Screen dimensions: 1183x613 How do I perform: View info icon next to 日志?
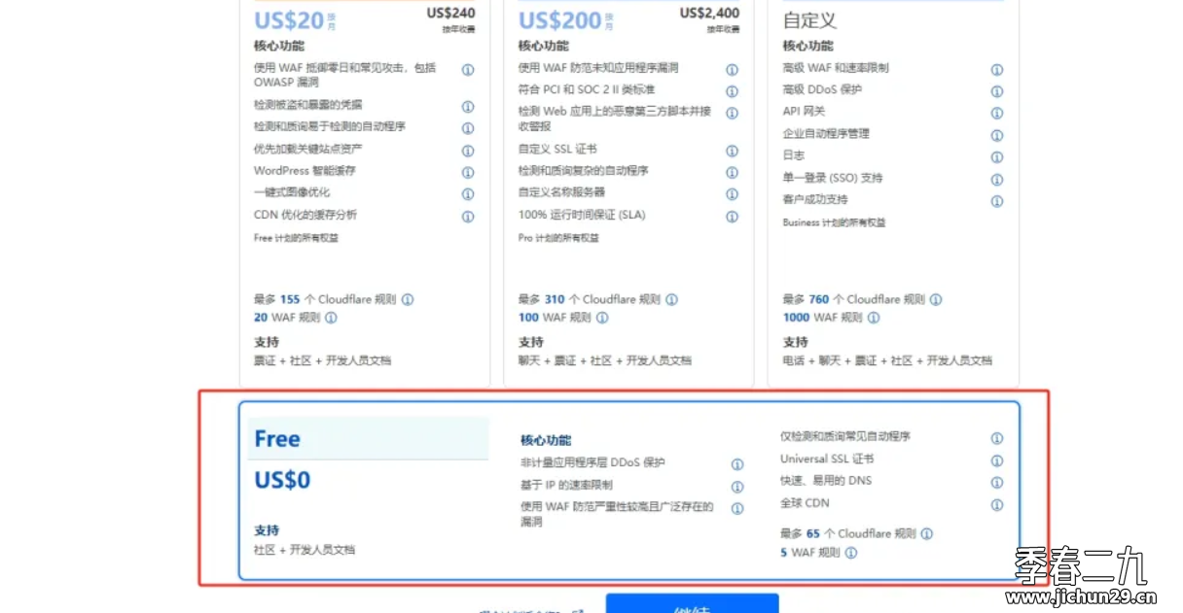pos(997,157)
